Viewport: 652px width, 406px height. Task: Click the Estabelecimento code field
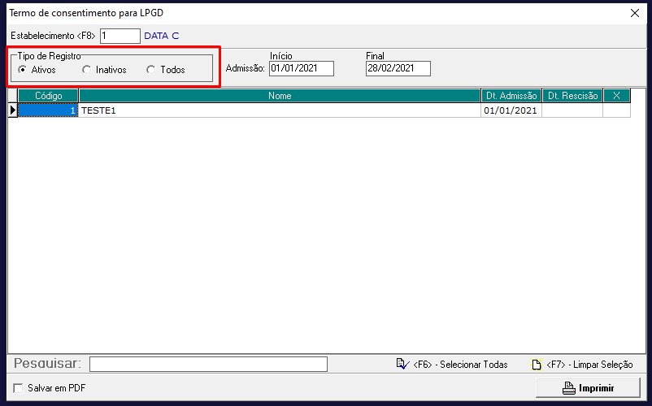(x=120, y=36)
